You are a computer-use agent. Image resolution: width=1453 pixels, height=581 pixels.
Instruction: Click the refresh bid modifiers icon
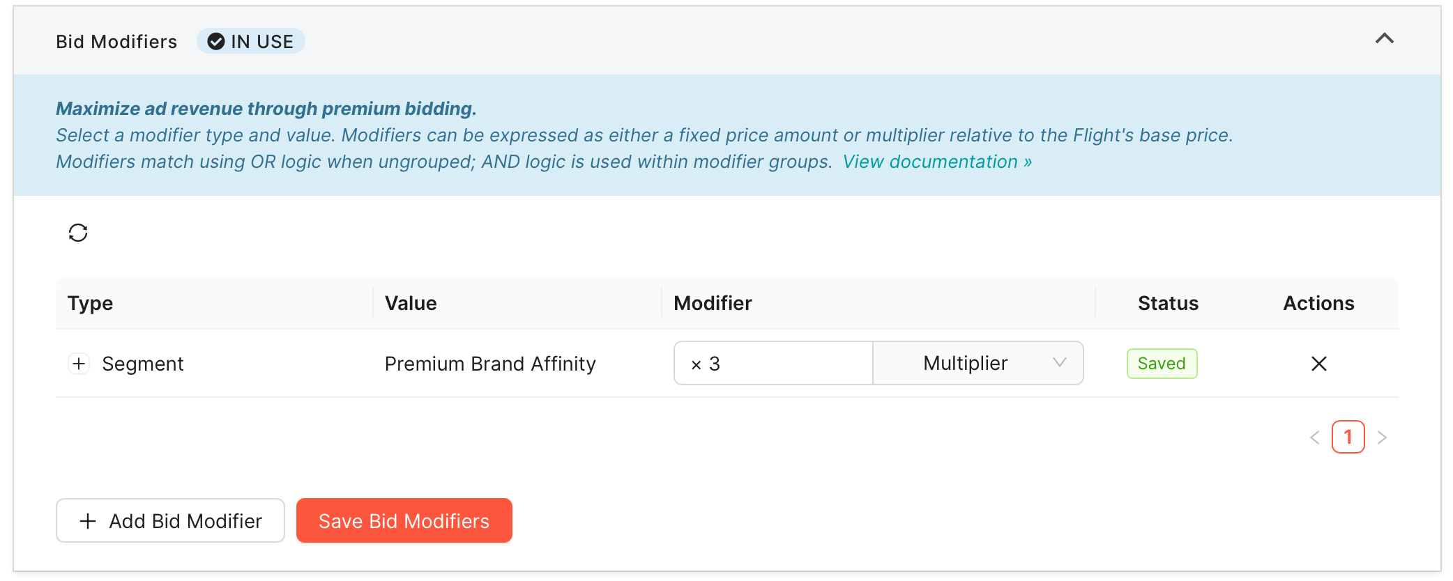point(78,233)
